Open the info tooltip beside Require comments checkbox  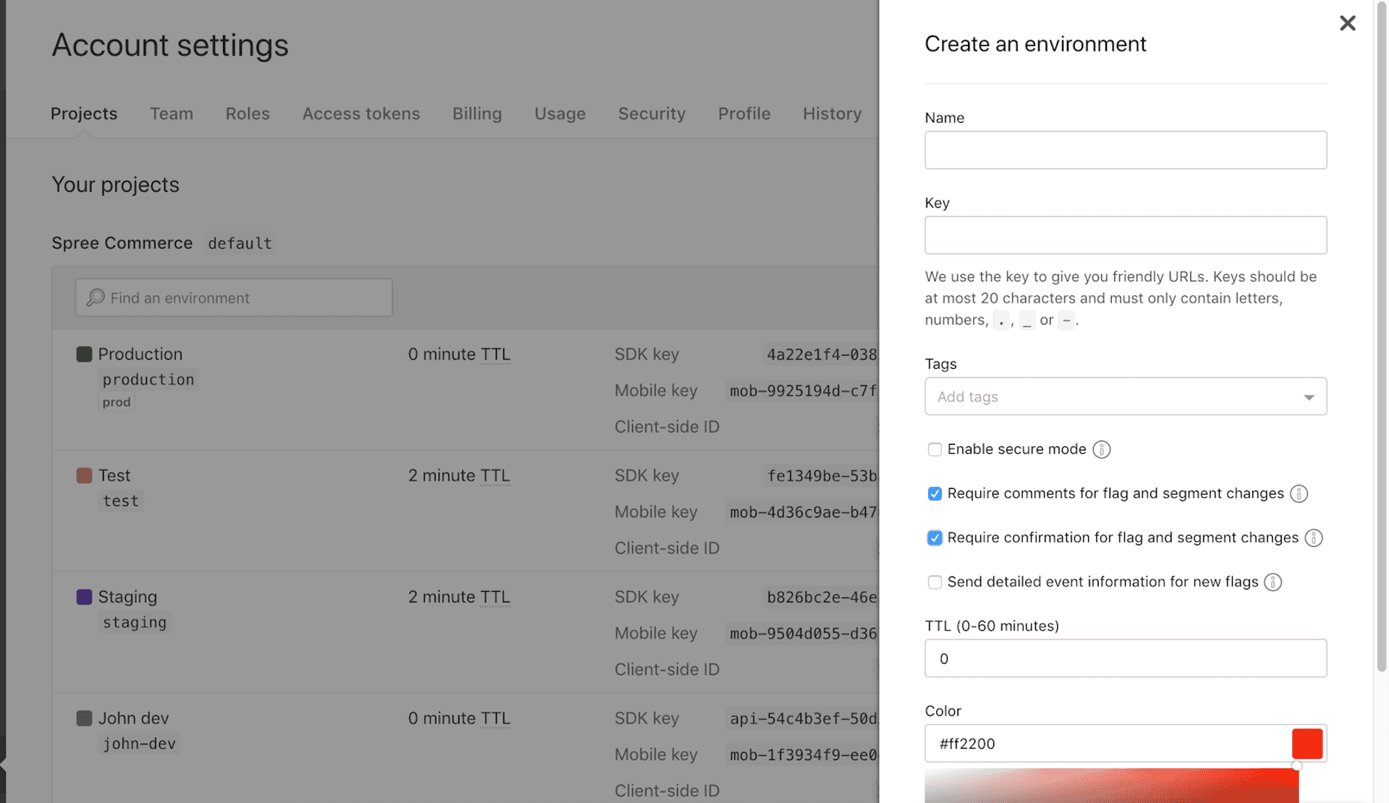(x=1299, y=493)
